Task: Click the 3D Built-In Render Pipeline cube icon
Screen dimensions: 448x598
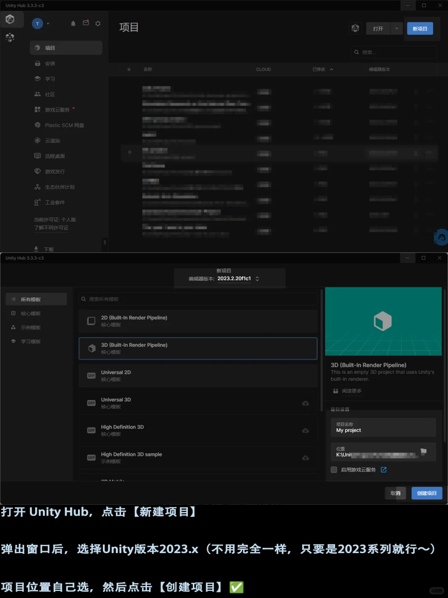Action: (92, 348)
